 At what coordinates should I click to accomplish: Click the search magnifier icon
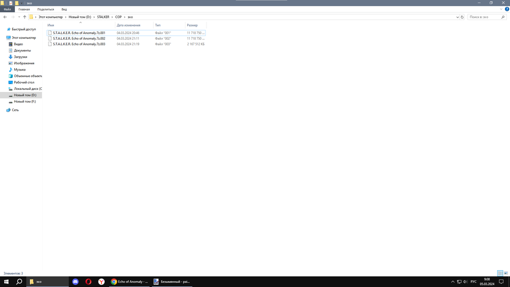point(503,17)
